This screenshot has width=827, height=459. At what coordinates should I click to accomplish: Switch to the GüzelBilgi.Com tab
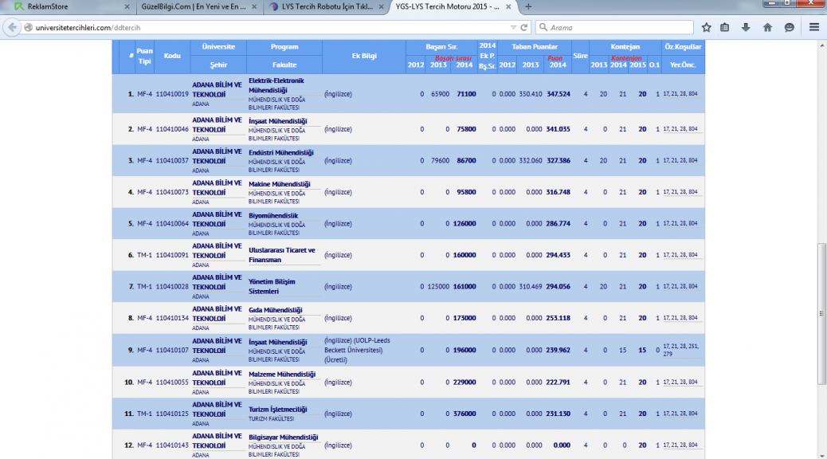click(191, 6)
